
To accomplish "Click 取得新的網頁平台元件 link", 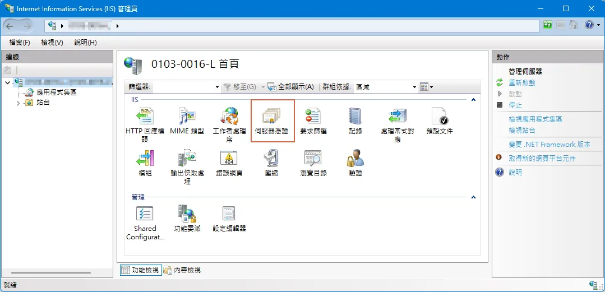I will coord(542,159).
